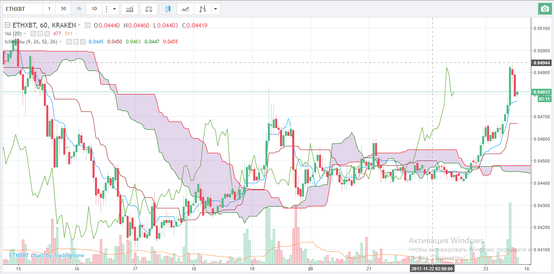Remove the Ichimoku indicator with X icon

(x=82, y=42)
